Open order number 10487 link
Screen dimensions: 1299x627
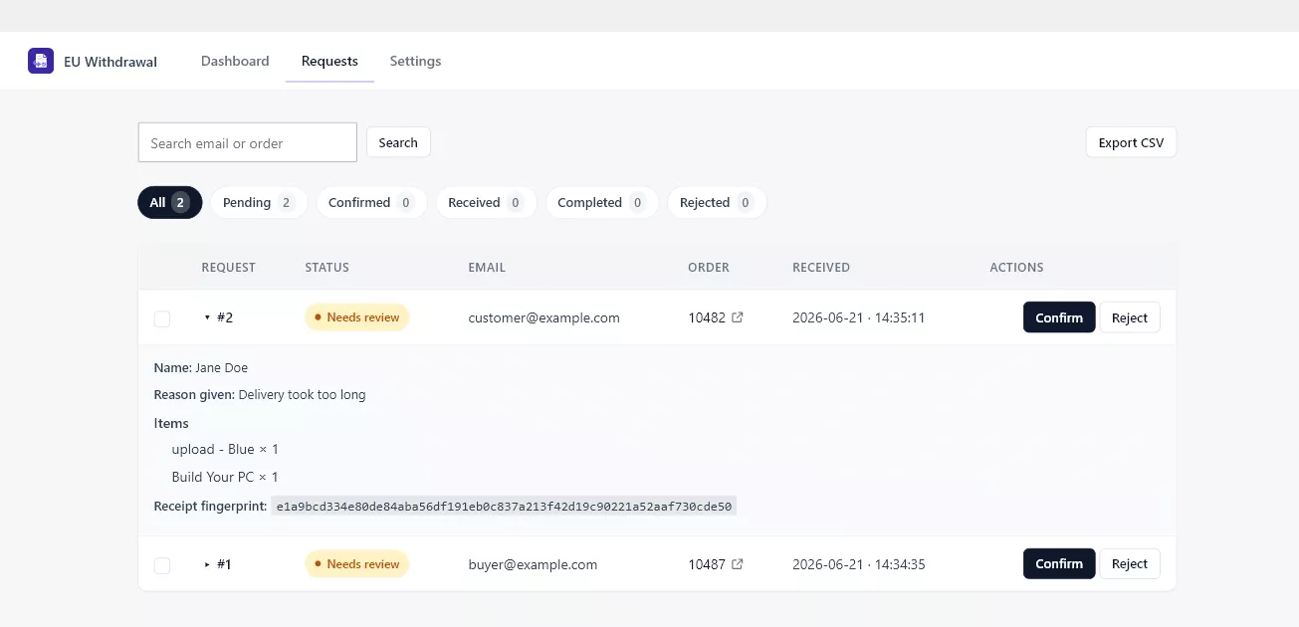point(707,563)
